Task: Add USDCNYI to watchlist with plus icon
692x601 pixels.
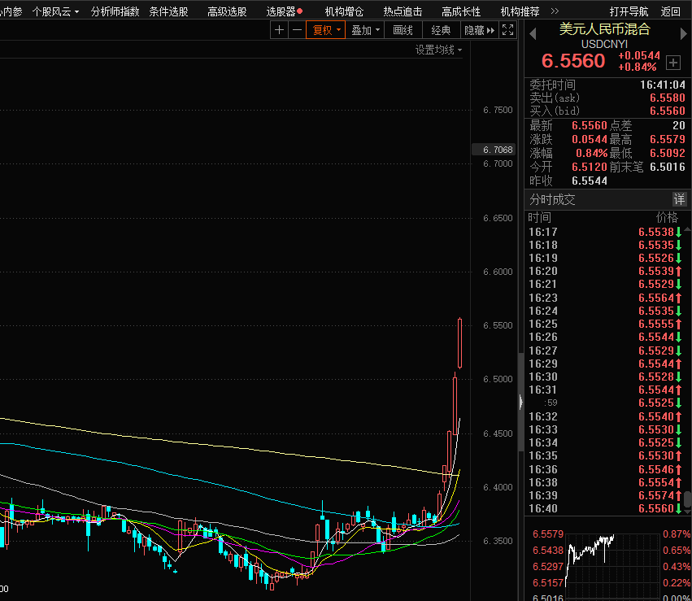Action: pyautogui.click(x=673, y=63)
